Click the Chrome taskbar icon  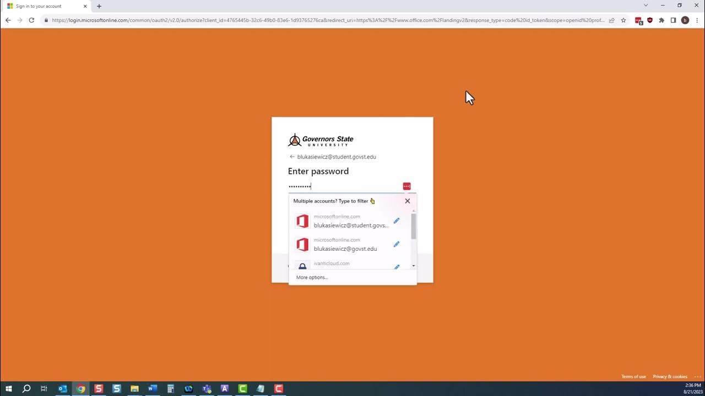pos(80,389)
